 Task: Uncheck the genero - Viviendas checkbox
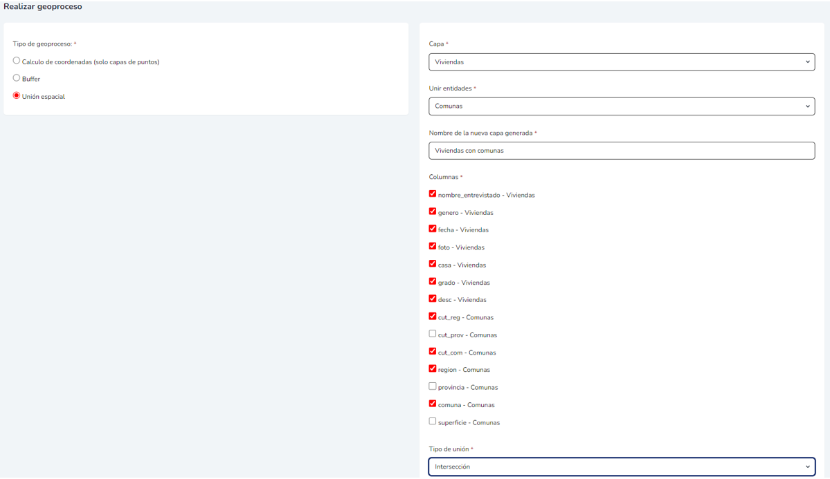pyautogui.click(x=433, y=212)
